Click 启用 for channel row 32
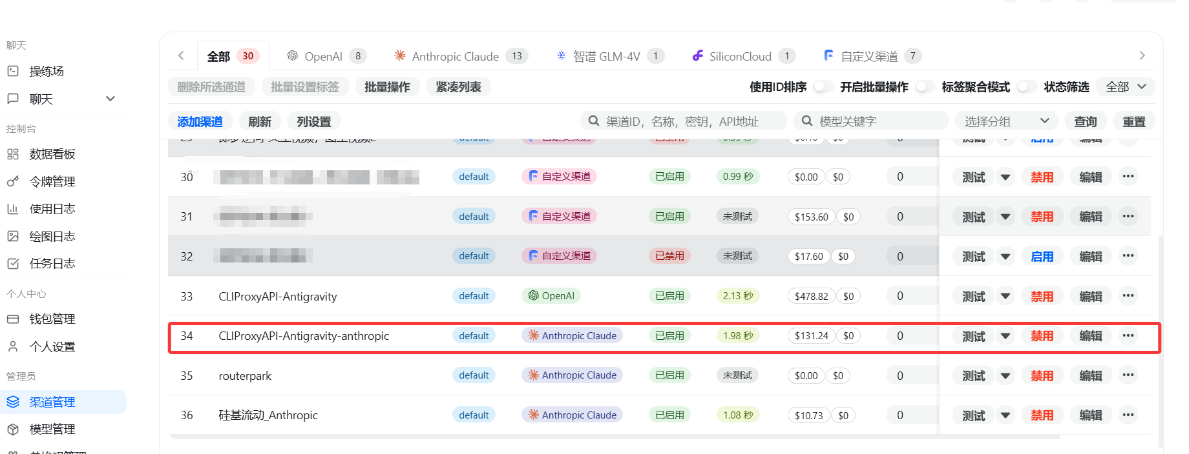Image resolution: width=1189 pixels, height=454 pixels. point(1042,256)
